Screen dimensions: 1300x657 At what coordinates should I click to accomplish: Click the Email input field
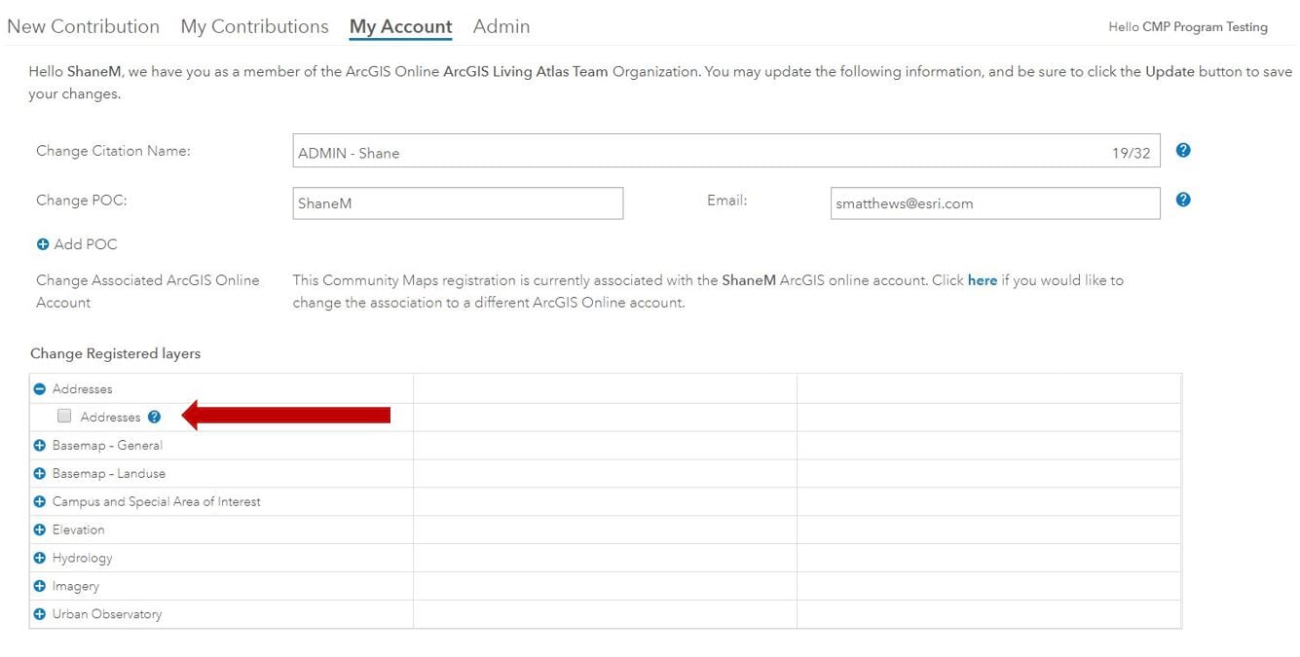coord(994,203)
